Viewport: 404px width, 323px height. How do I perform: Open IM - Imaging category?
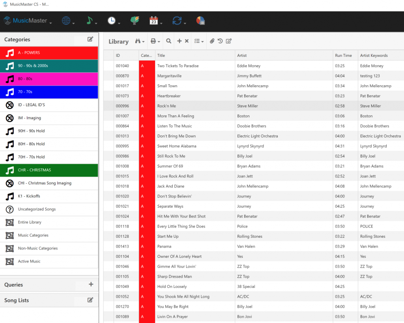[x=49, y=118]
